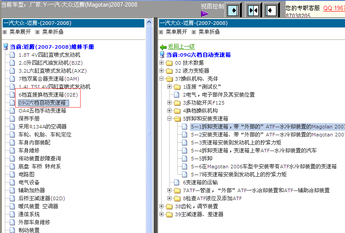
Task: Click the right pane 菜单展开 icon
Action: (x=161, y=32)
